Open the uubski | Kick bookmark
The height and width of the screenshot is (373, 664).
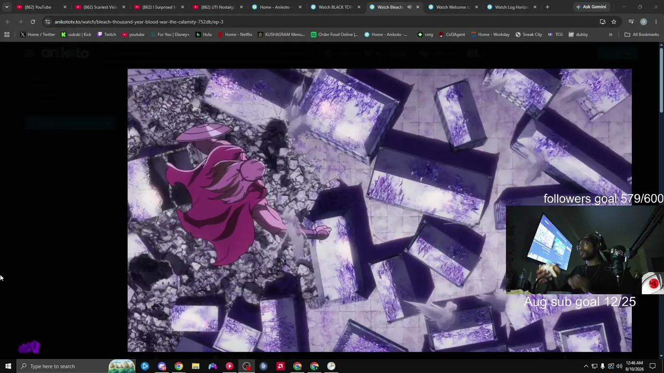pos(76,34)
